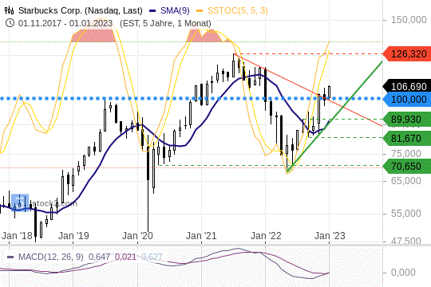This screenshot has width=431, height=287.
Task: Click the Jan '19 time axis label
Action: point(73,236)
